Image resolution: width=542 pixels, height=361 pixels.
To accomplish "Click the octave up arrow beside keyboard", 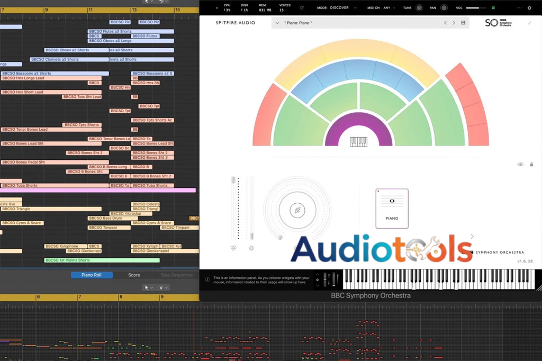I will tap(318, 275).
